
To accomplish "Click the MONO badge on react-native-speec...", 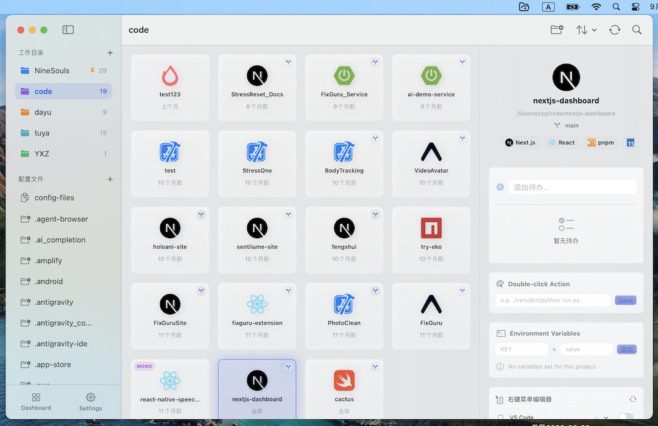I will 144,366.
